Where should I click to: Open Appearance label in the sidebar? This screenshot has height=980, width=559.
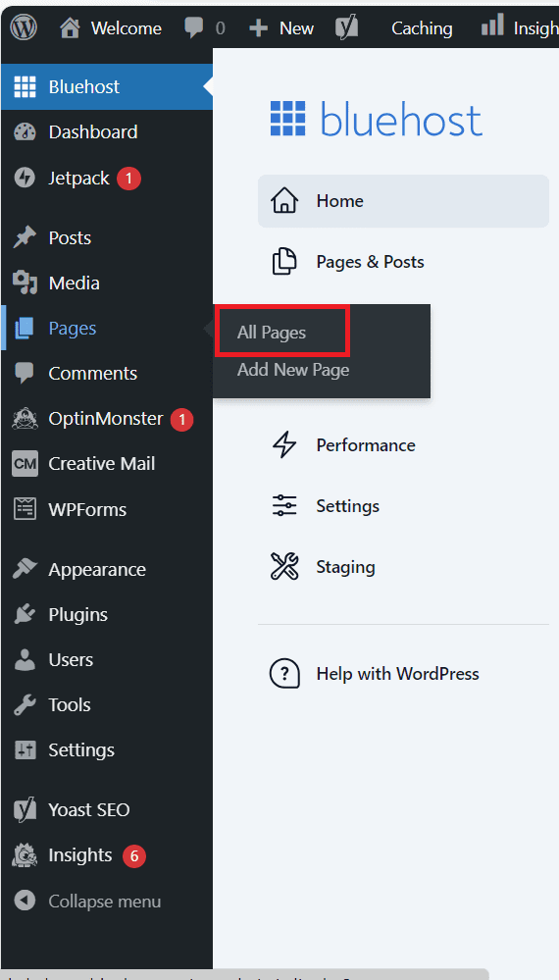click(97, 570)
